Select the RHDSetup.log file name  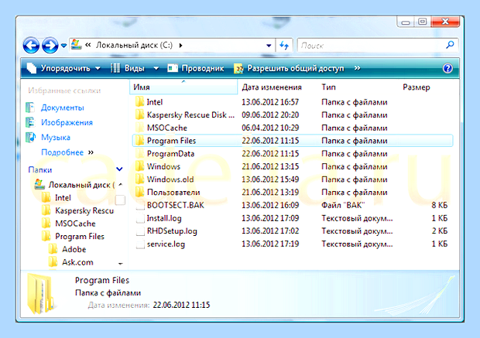(x=172, y=231)
